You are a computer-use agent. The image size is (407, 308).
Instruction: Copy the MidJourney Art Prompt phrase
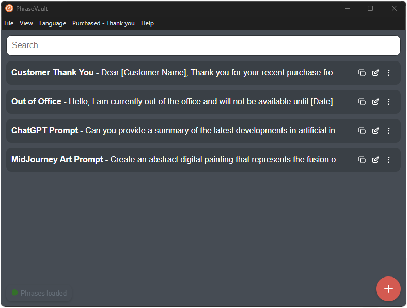[362, 160]
